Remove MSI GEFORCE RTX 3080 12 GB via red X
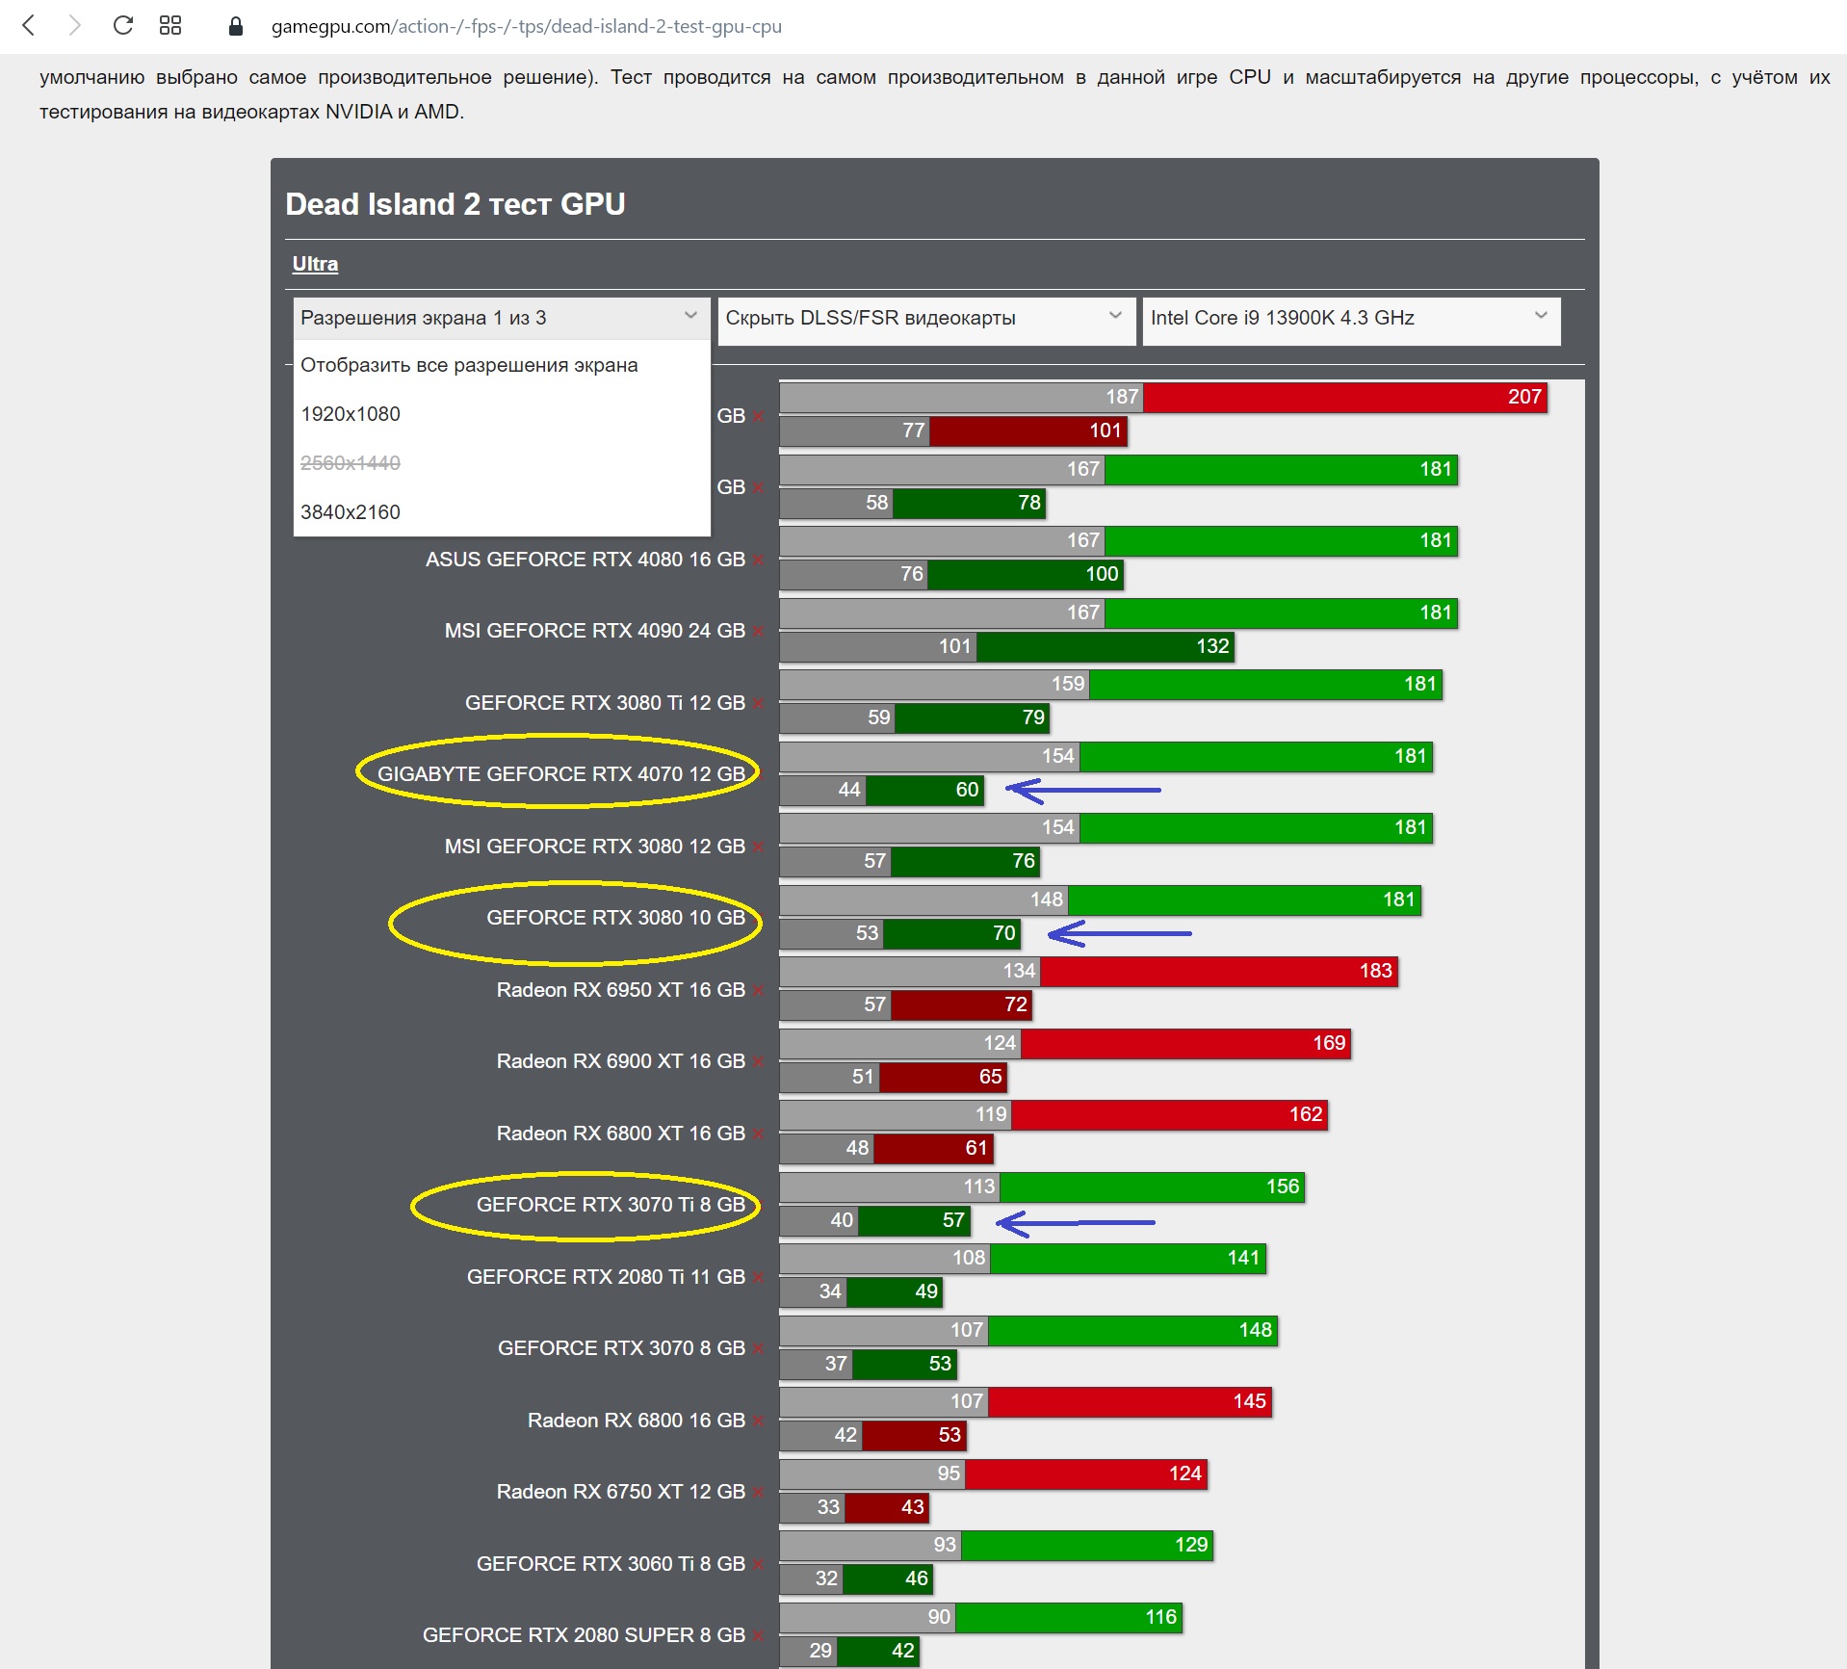The image size is (1847, 1669). click(x=759, y=847)
